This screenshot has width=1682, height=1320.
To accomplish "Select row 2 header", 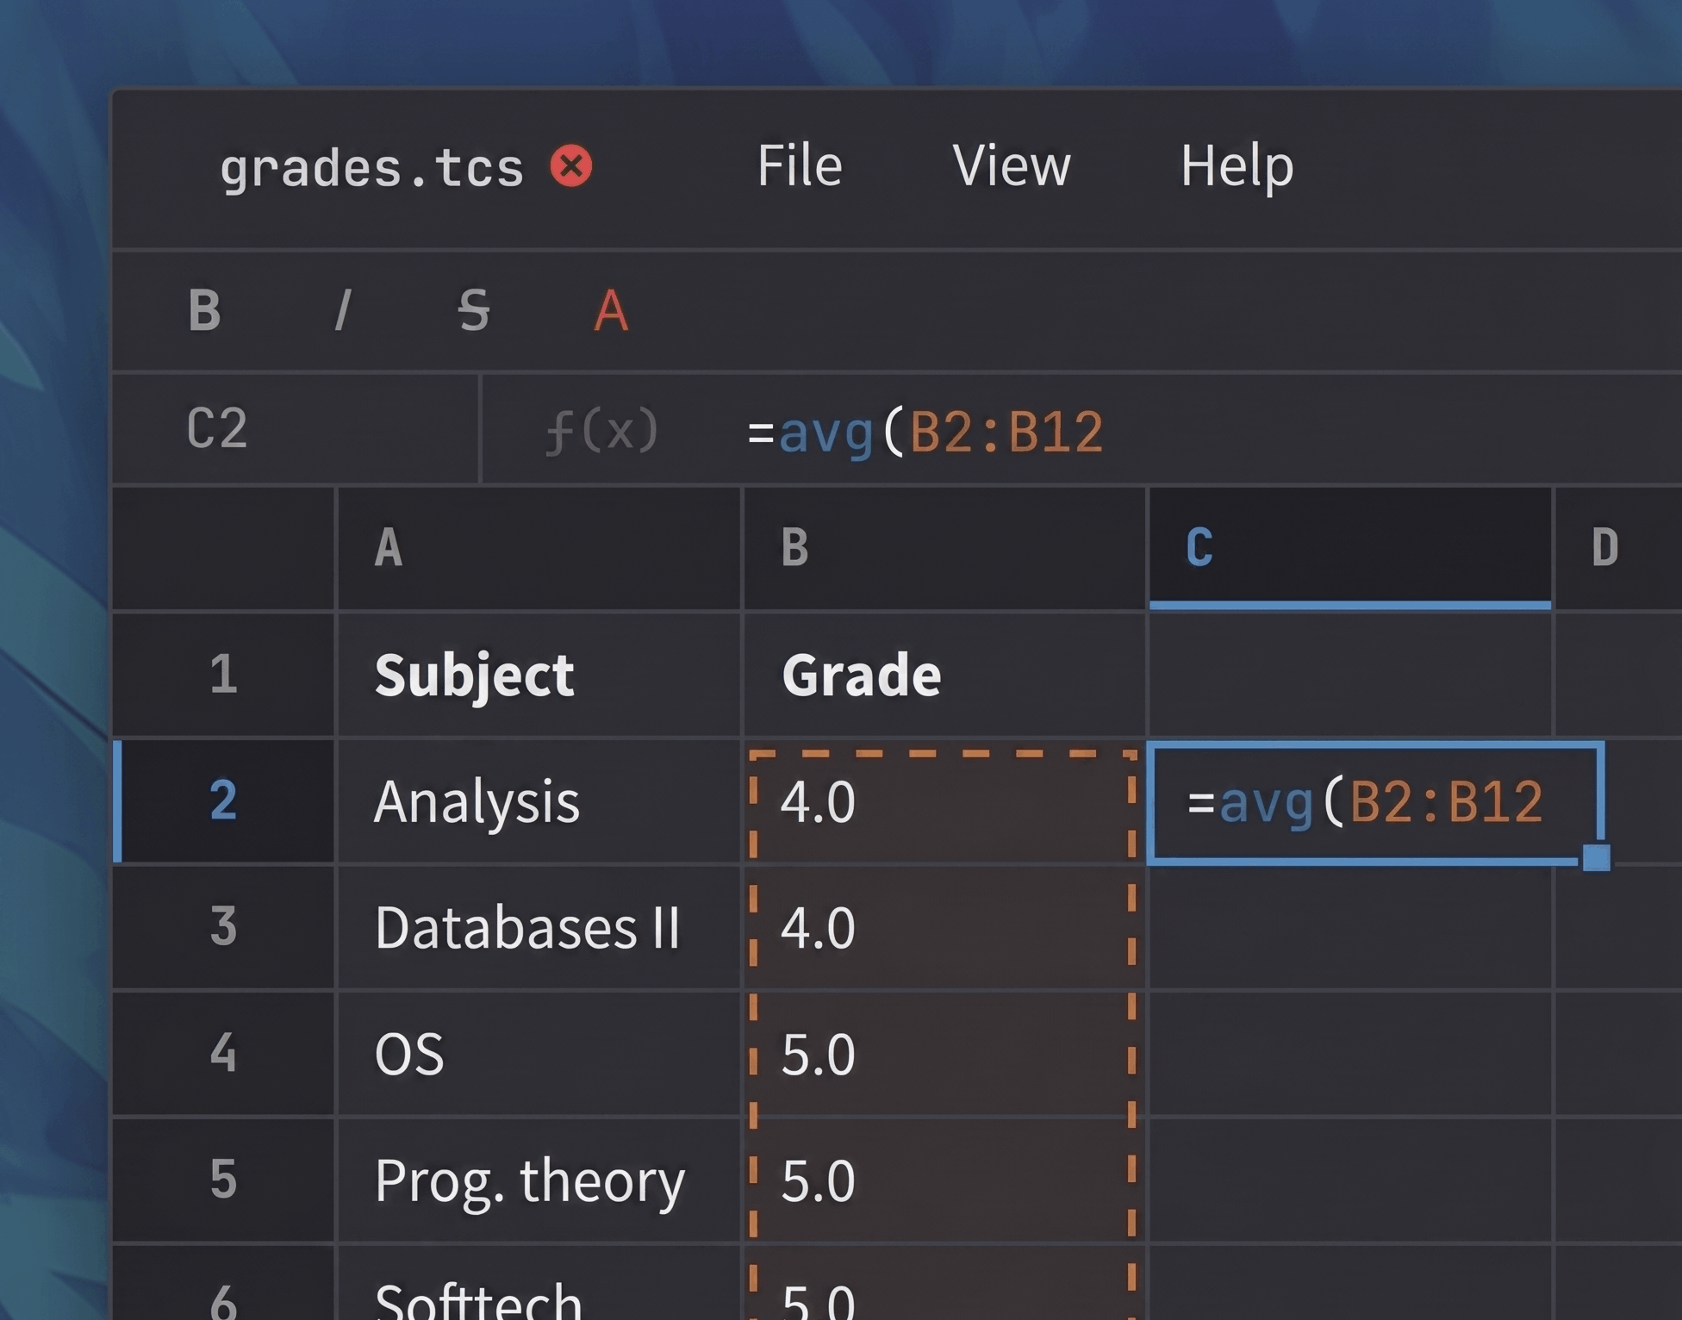I will (x=223, y=800).
